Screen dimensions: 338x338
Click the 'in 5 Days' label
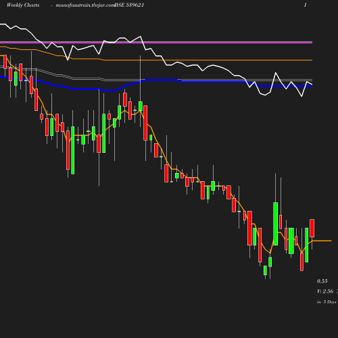327,301
